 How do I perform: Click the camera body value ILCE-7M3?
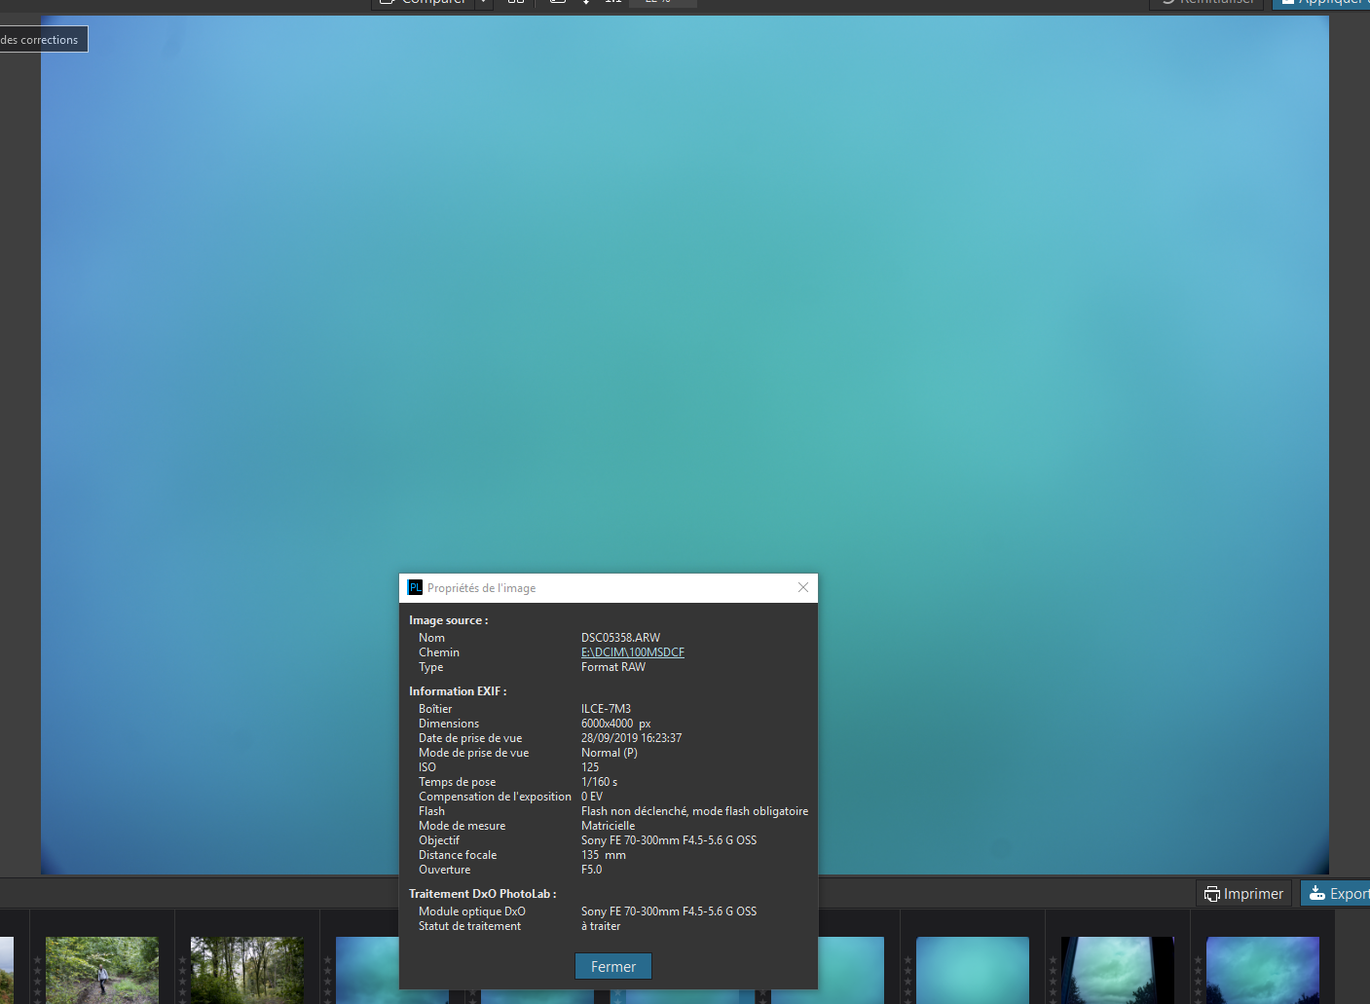[606, 709]
